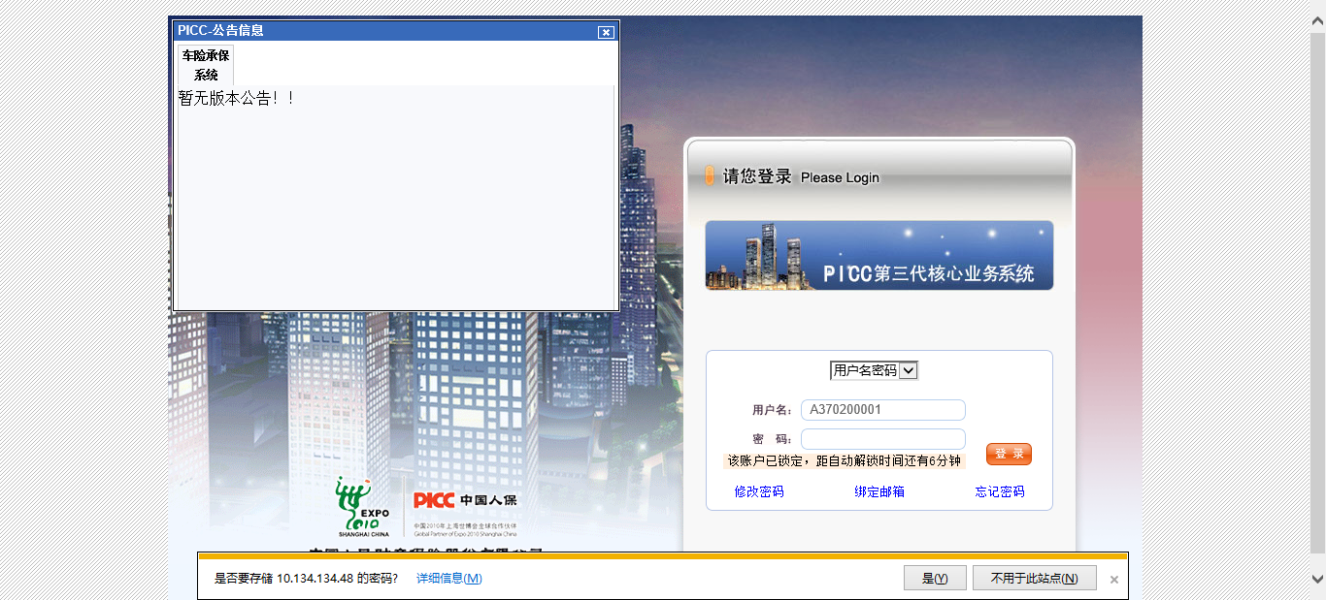Image resolution: width=1326 pixels, height=600 pixels.
Task: Click 不用于此站点(N) button
Action: (1035, 578)
